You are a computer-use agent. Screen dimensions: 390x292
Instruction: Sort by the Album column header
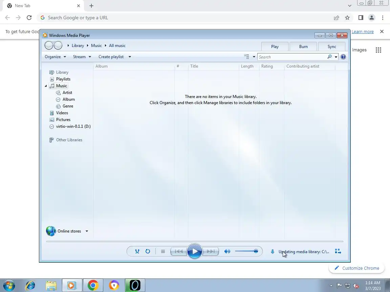pyautogui.click(x=134, y=66)
